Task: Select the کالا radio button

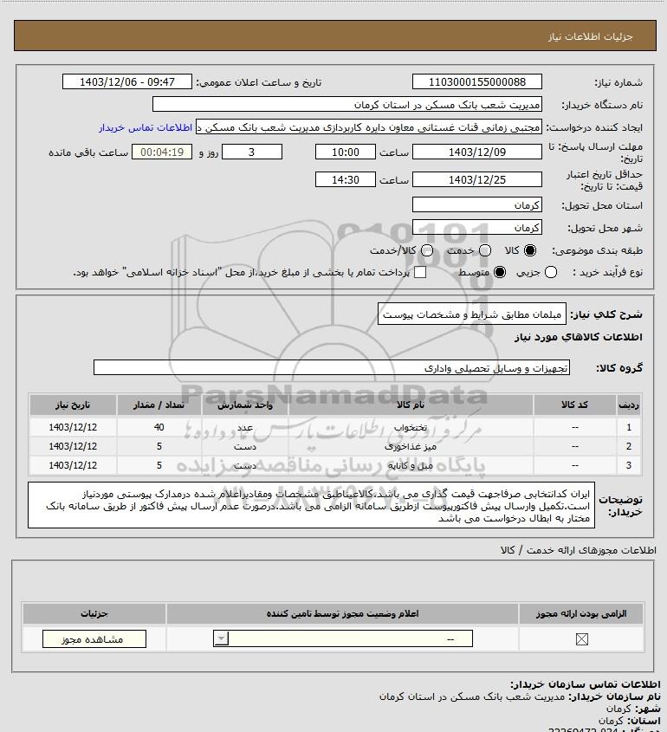Action: [x=530, y=250]
